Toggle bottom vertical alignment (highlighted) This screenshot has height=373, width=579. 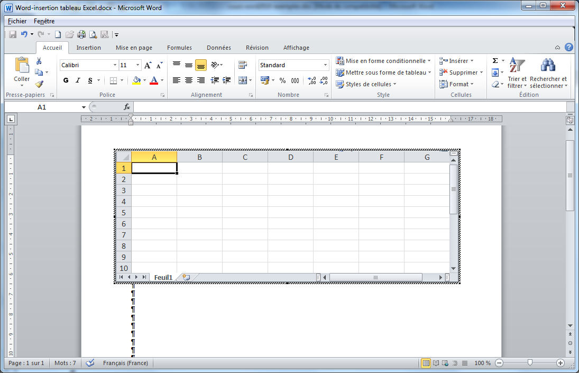pyautogui.click(x=201, y=66)
